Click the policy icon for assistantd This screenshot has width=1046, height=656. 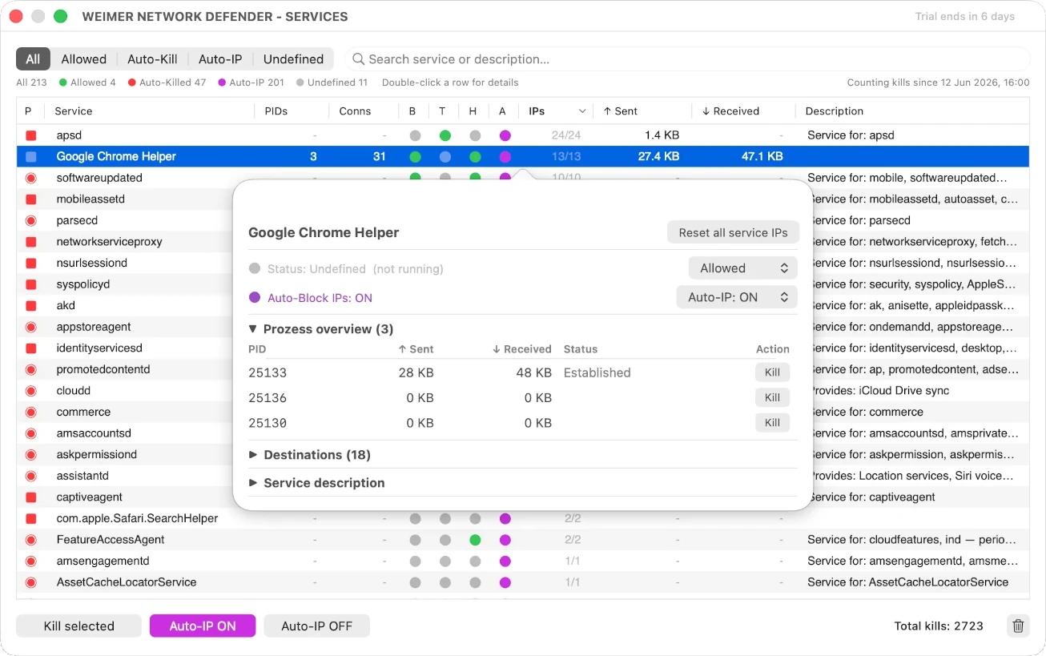(31, 476)
